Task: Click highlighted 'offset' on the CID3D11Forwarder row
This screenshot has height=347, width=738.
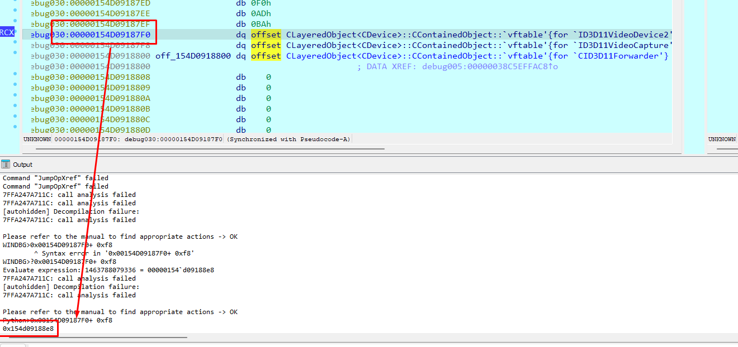Action: pos(266,56)
